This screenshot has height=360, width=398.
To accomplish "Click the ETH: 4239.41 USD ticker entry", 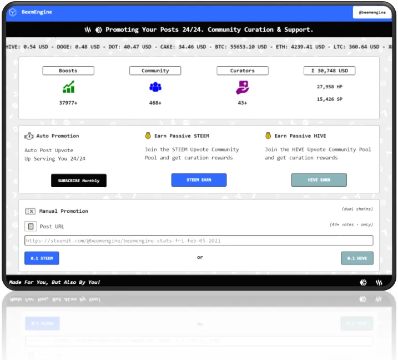I will click(x=300, y=47).
